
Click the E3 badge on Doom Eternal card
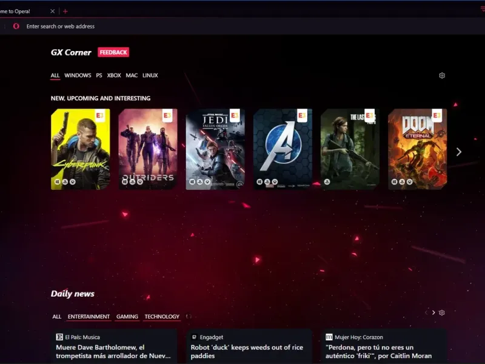pyautogui.click(x=436, y=115)
